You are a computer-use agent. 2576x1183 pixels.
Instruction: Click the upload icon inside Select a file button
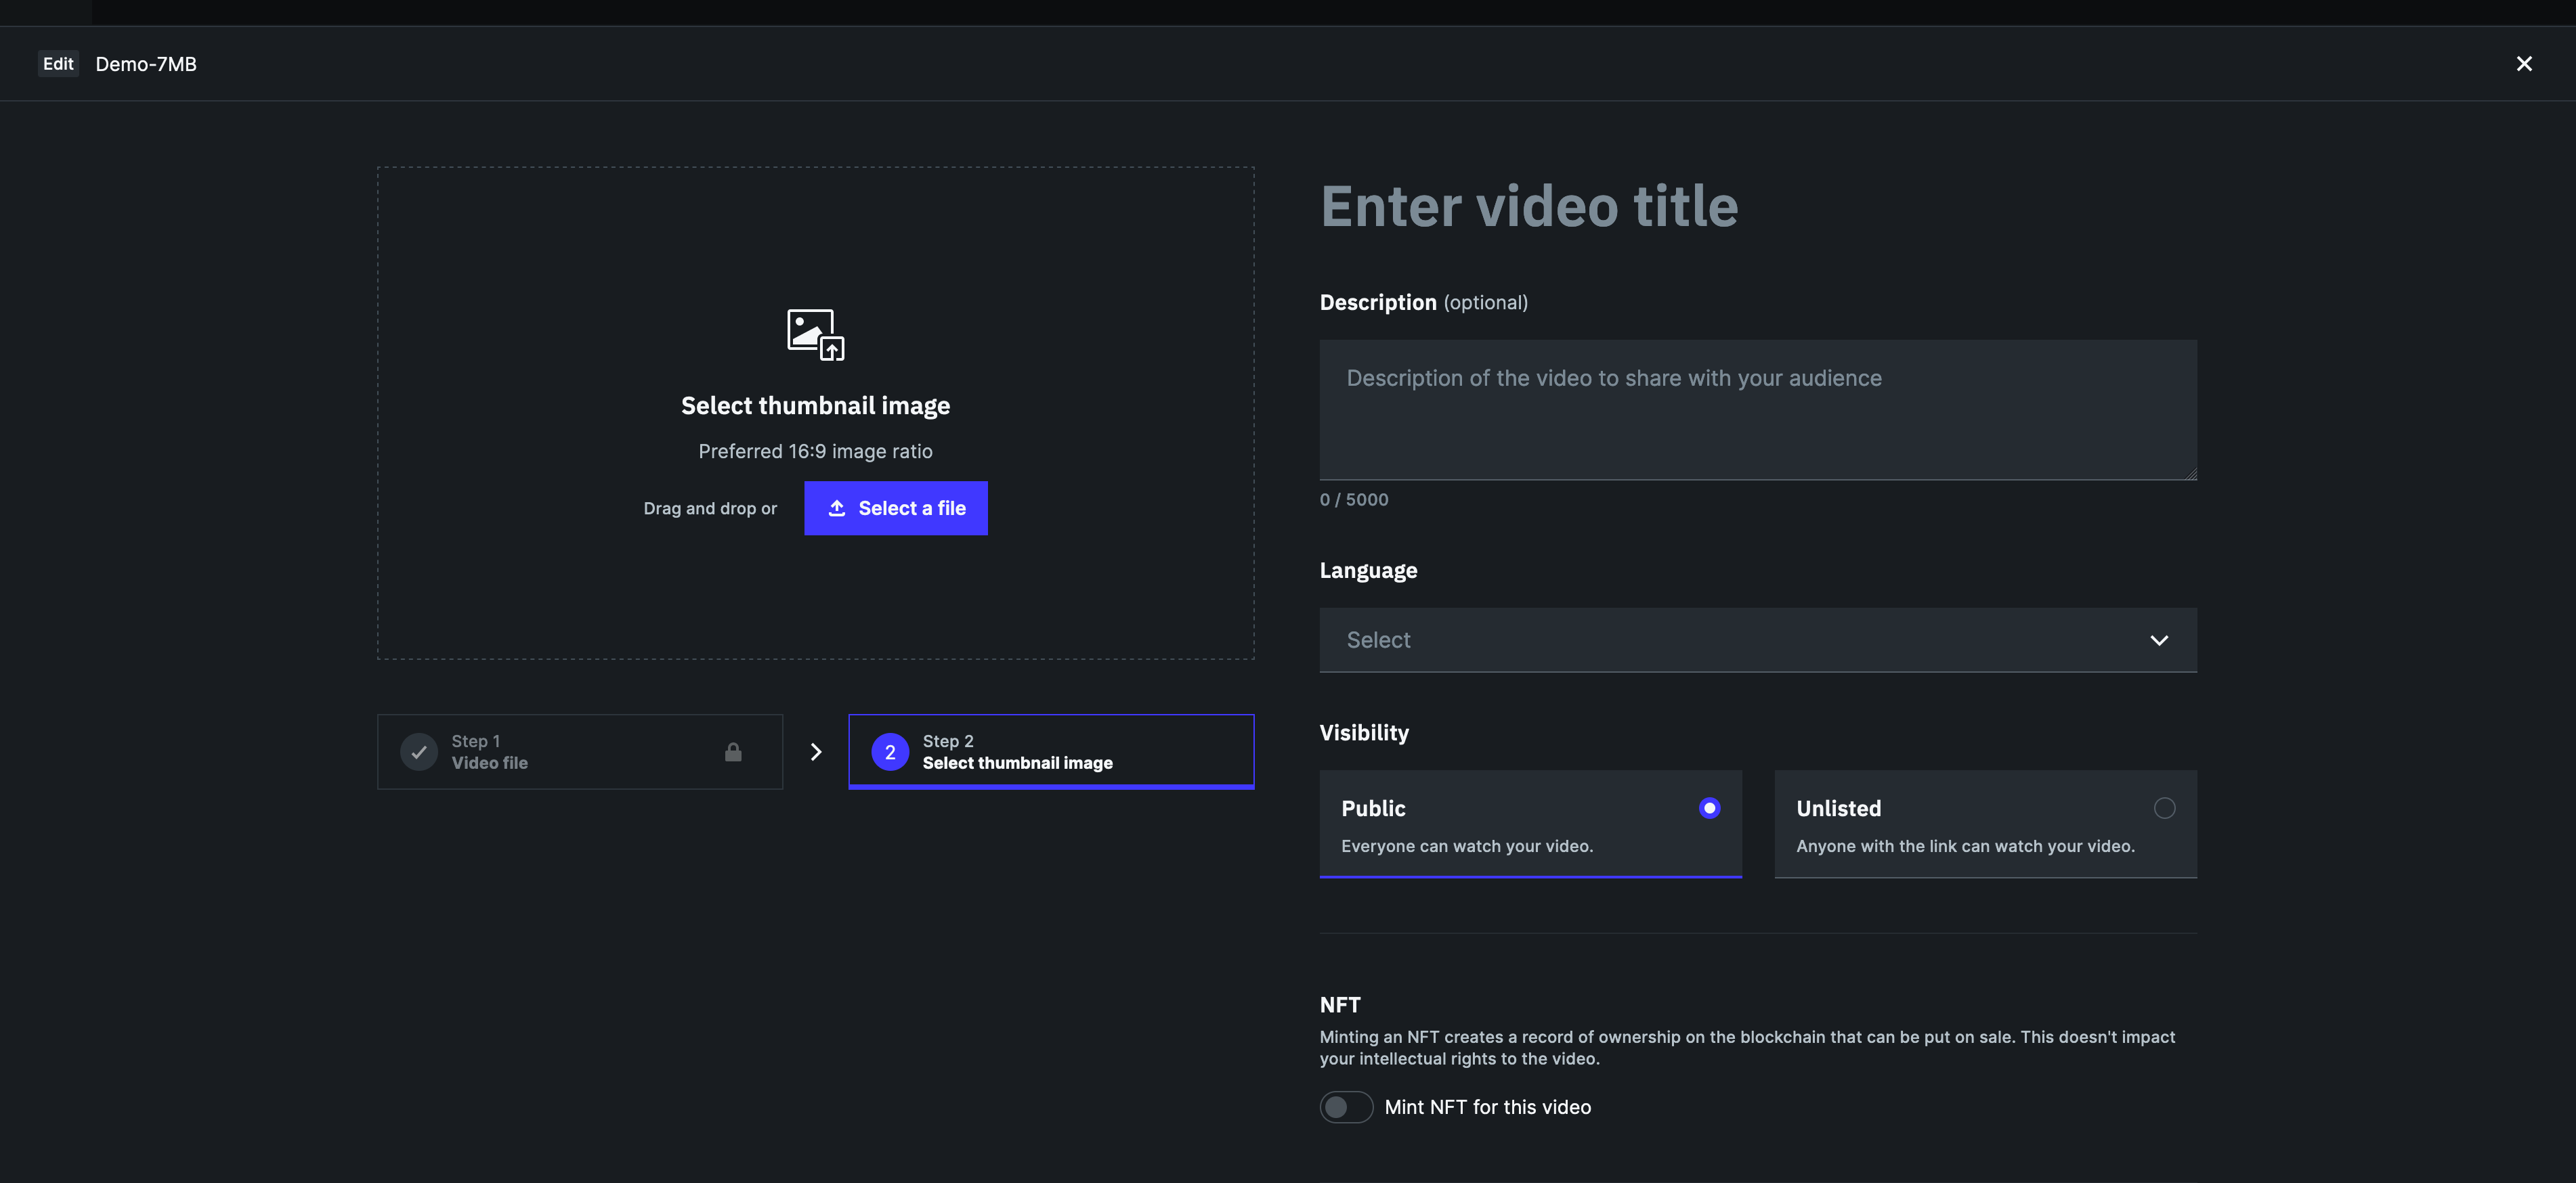click(x=838, y=508)
